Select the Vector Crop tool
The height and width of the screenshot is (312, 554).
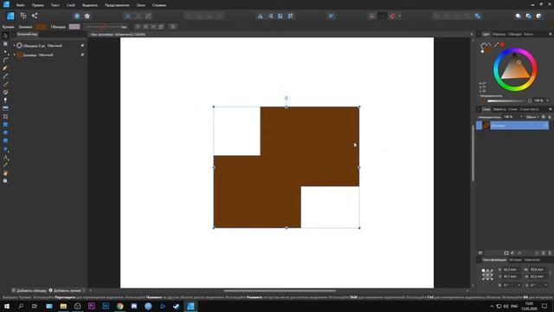5,116
